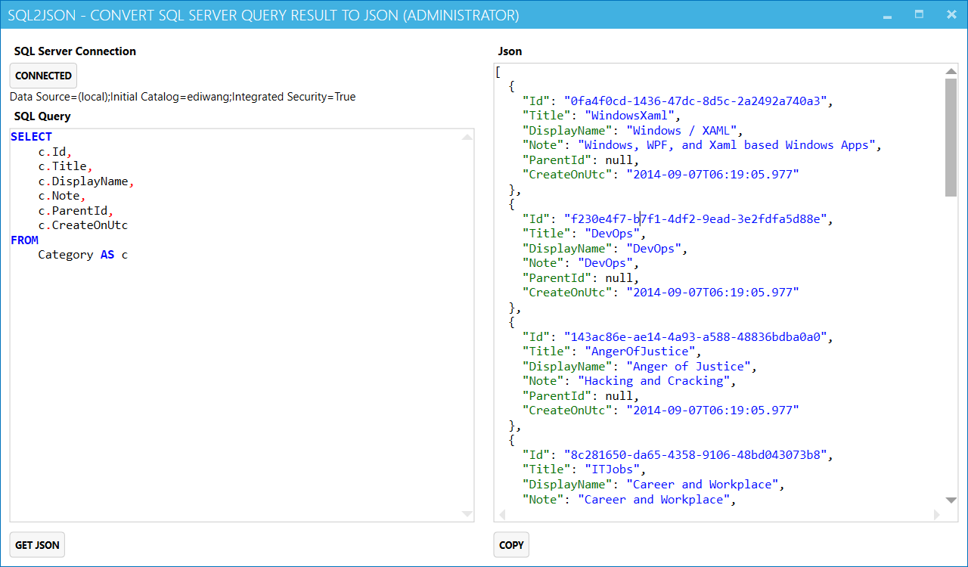The image size is (968, 567).
Task: Click the down arrow on the Json scrollbar
Action: (x=952, y=500)
